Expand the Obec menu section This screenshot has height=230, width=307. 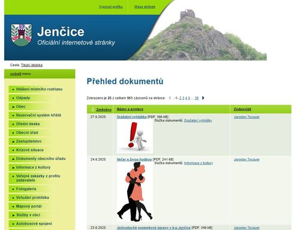[x=14, y=107]
